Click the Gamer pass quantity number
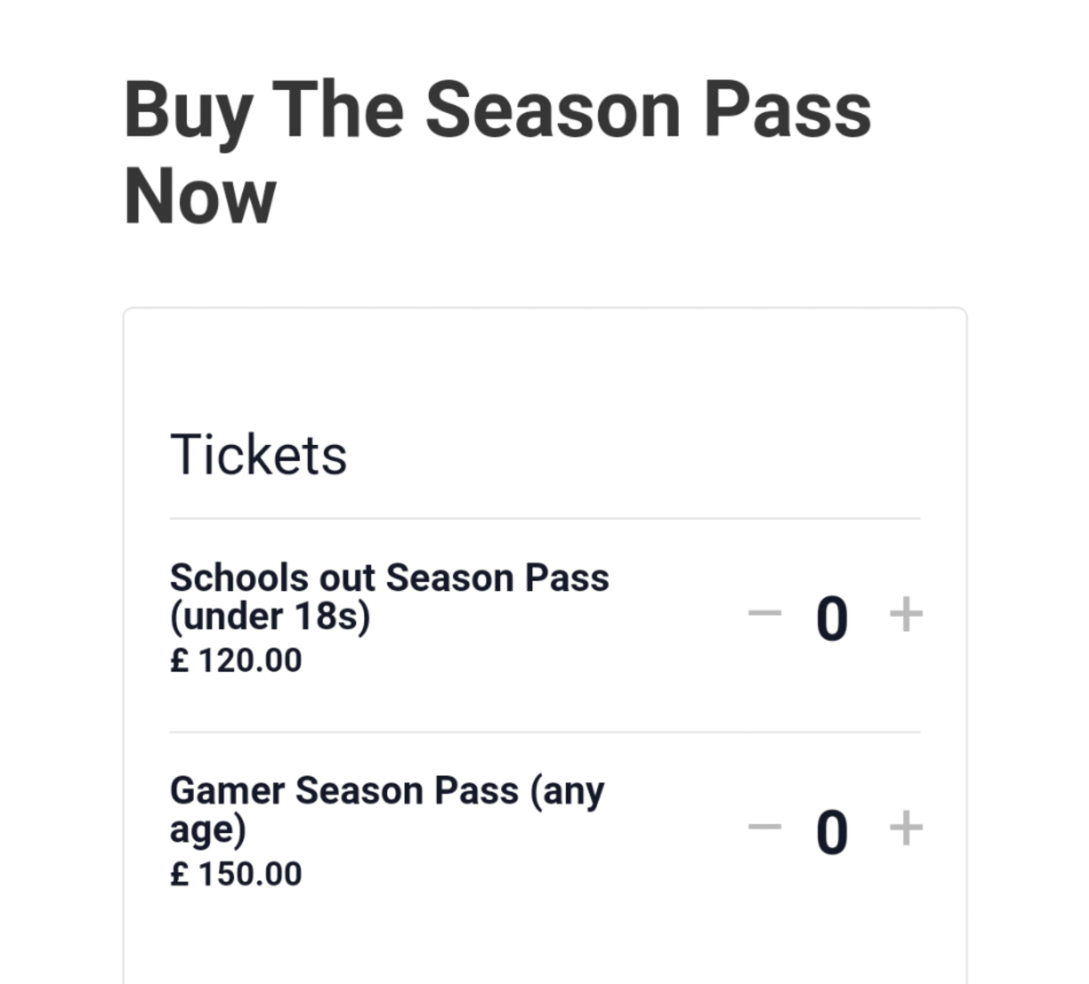 click(x=832, y=832)
